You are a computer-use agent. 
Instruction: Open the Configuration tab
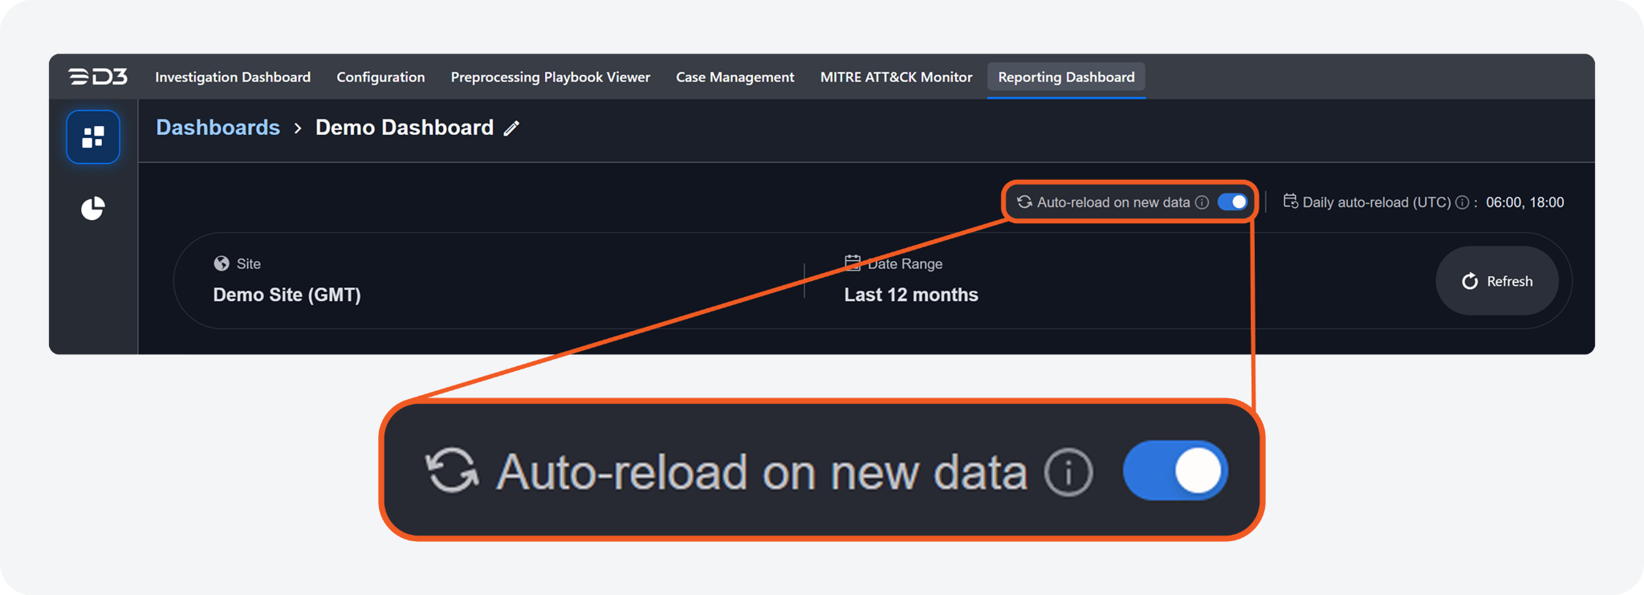point(380,77)
